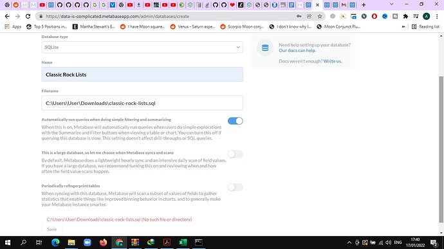Open the Reading list
444x249 pixels.
425,26
